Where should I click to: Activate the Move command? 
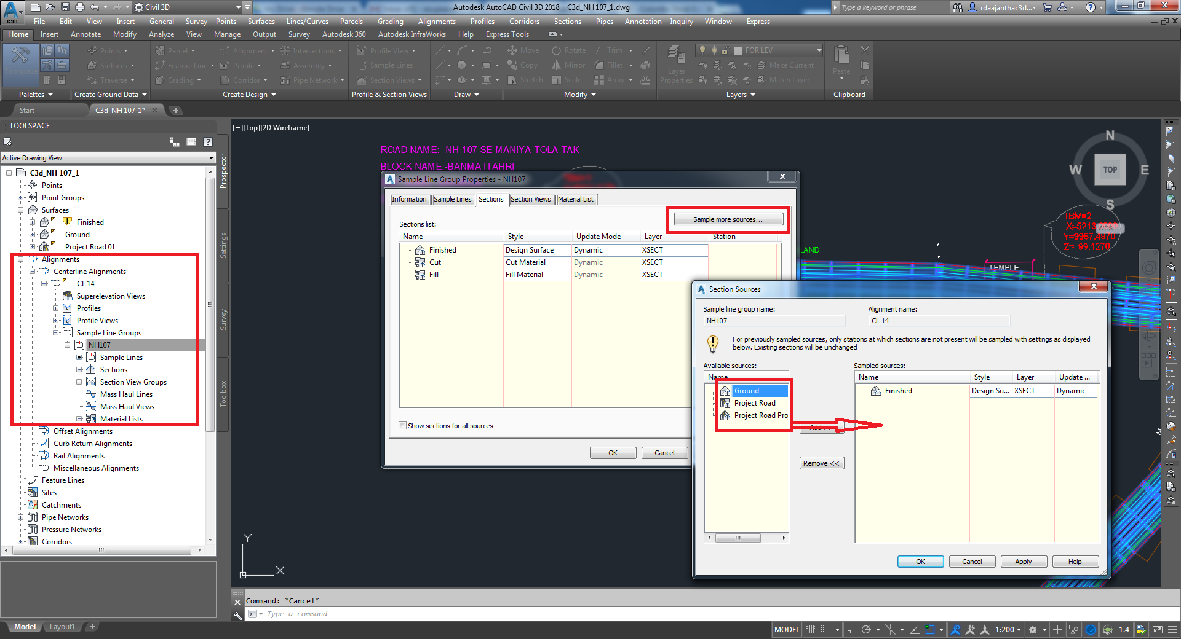pos(524,50)
